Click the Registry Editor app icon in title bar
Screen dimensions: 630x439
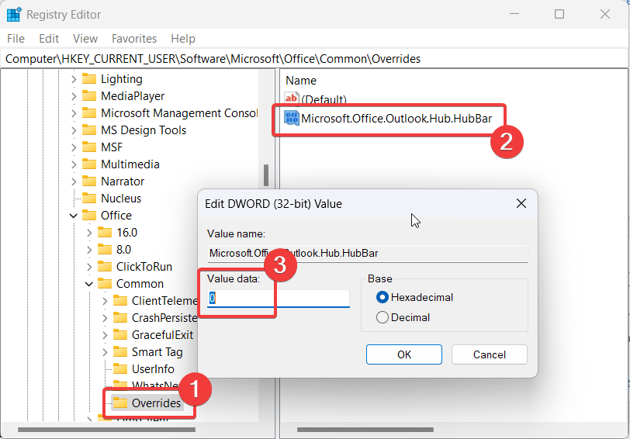(14, 14)
